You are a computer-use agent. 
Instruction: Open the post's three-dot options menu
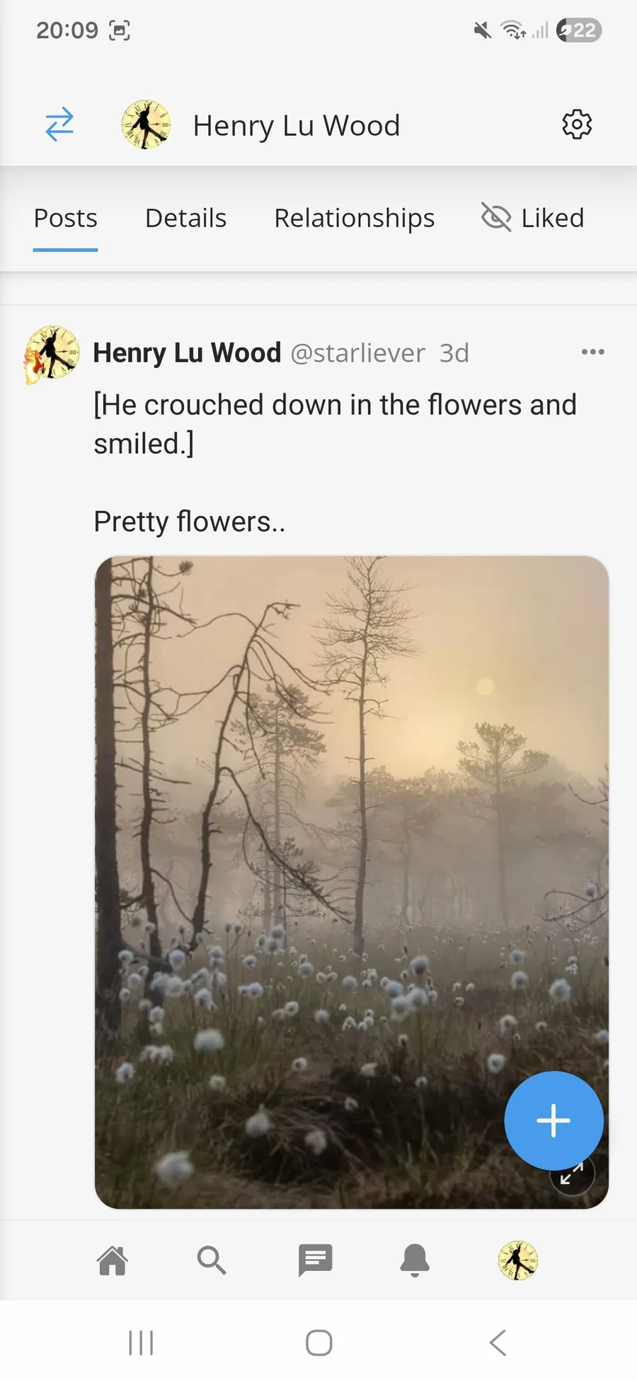coord(592,352)
